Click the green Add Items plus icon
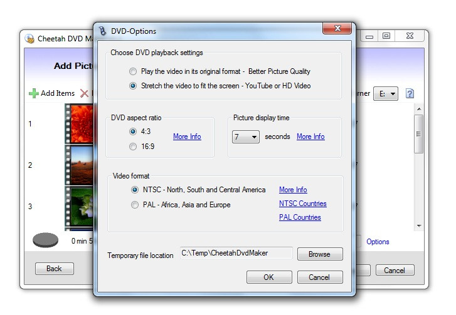456x315 pixels. point(34,93)
